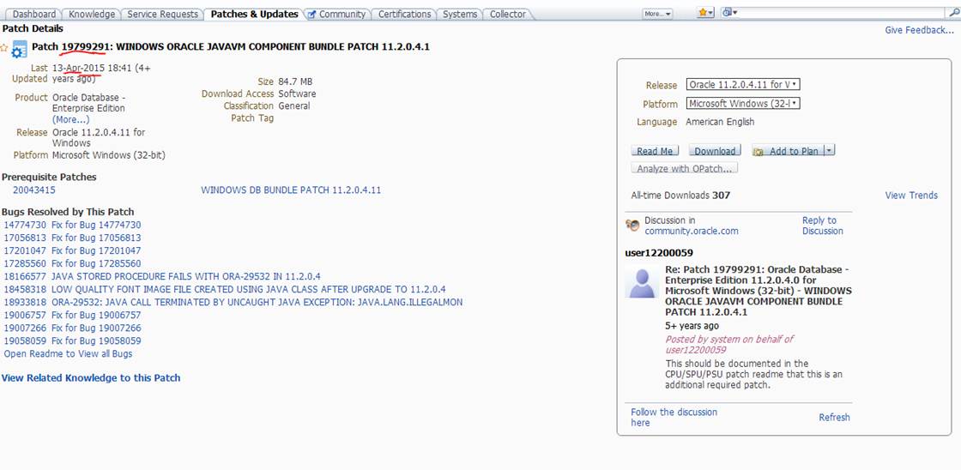Image resolution: width=961 pixels, height=470 pixels.
Task: Click the patch gear icon by the title
Action: point(21,49)
